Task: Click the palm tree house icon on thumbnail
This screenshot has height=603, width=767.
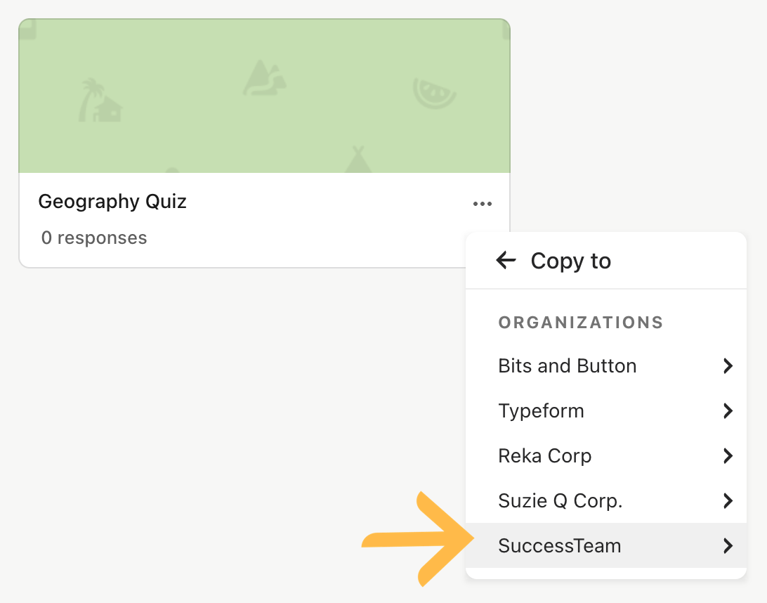Action: coord(100,100)
